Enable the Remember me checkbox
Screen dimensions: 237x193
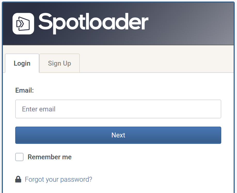(x=19, y=157)
